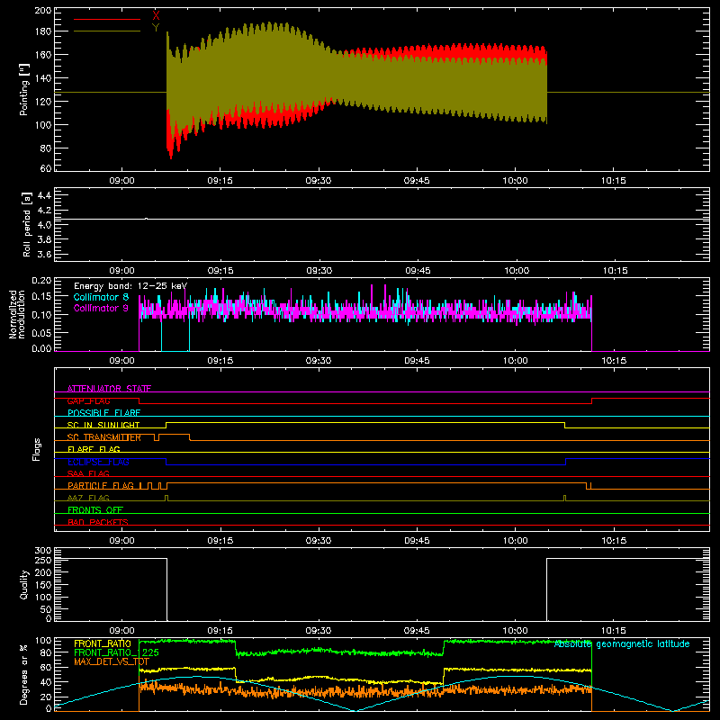Select the red X legend letter
This screenshot has width=720, height=720.
[x=156, y=15]
